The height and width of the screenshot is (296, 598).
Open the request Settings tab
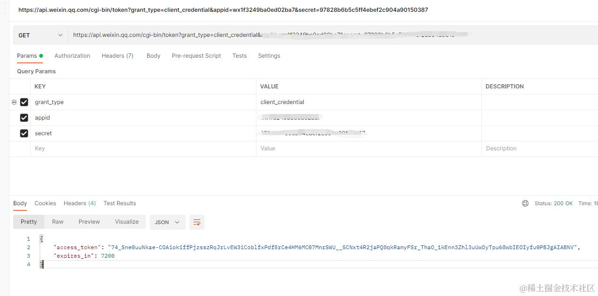(x=269, y=56)
